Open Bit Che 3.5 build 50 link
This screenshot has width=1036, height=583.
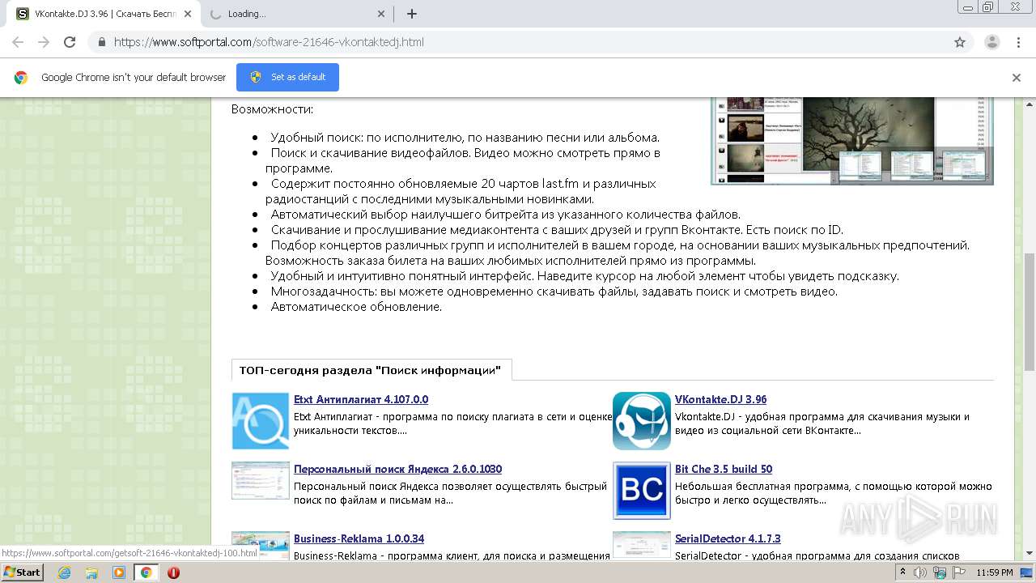[724, 469]
